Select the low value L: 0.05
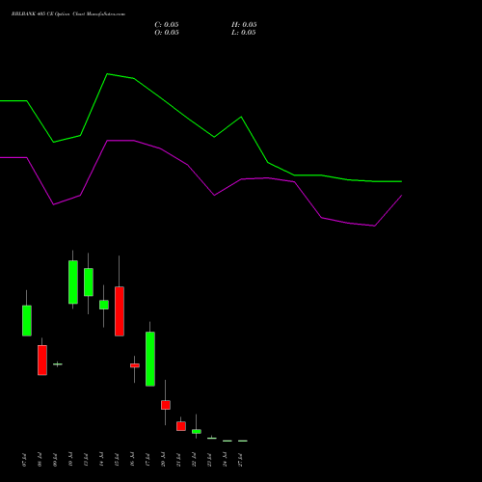Screen dimensions: 482x482 (244, 33)
